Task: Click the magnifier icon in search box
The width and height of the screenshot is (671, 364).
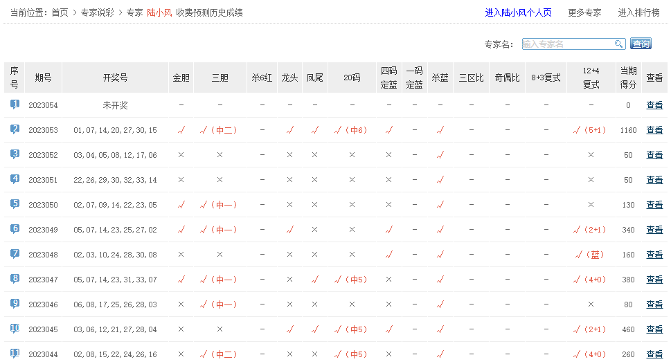Action: pyautogui.click(x=619, y=44)
